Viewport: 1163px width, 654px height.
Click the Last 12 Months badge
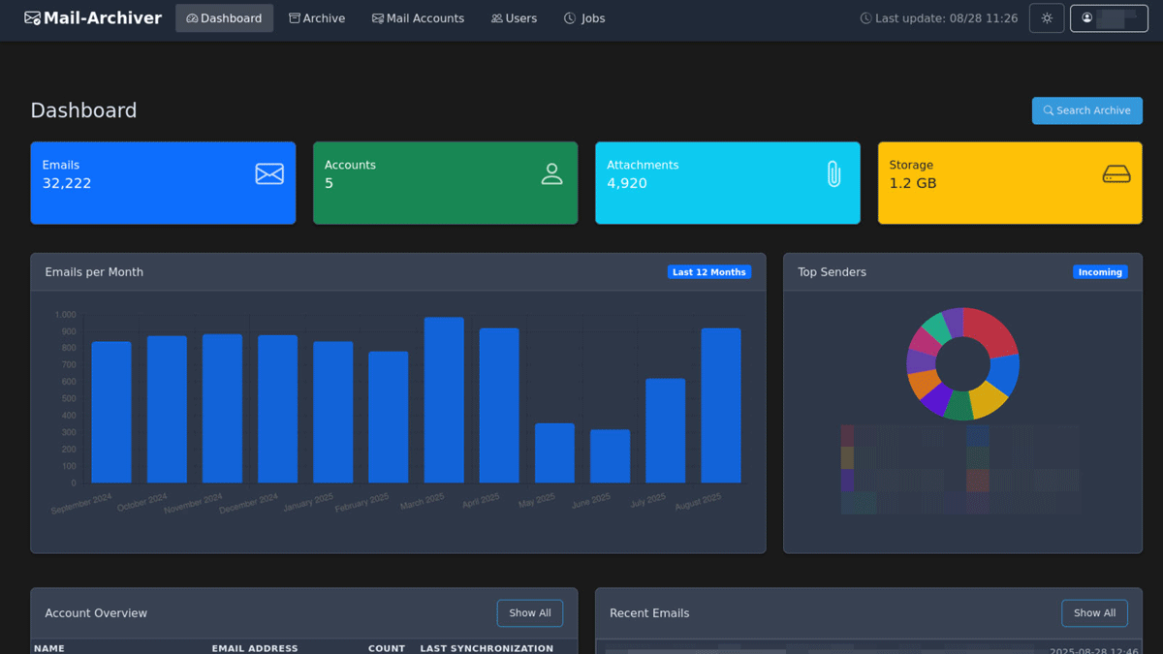[x=709, y=272]
